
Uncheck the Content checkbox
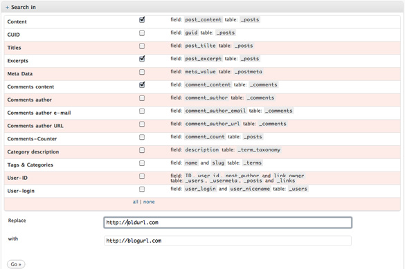tap(142, 20)
